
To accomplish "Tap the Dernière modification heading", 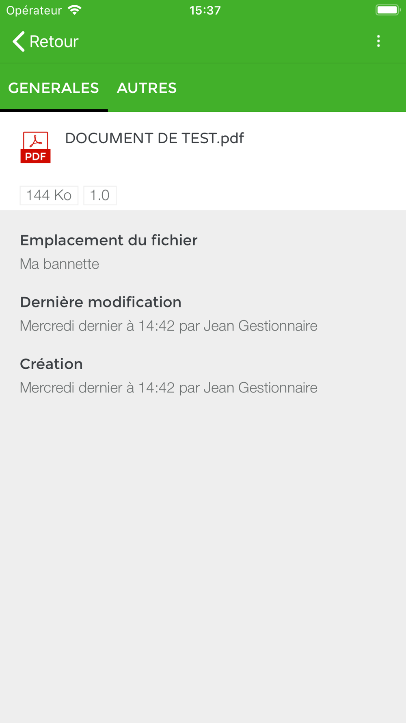I will click(x=101, y=302).
